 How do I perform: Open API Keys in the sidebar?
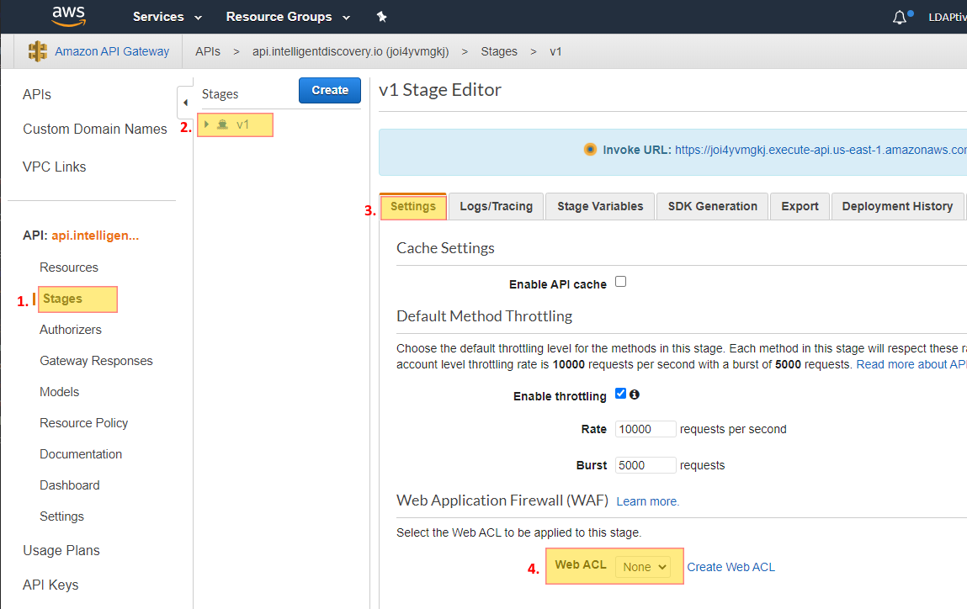50,585
